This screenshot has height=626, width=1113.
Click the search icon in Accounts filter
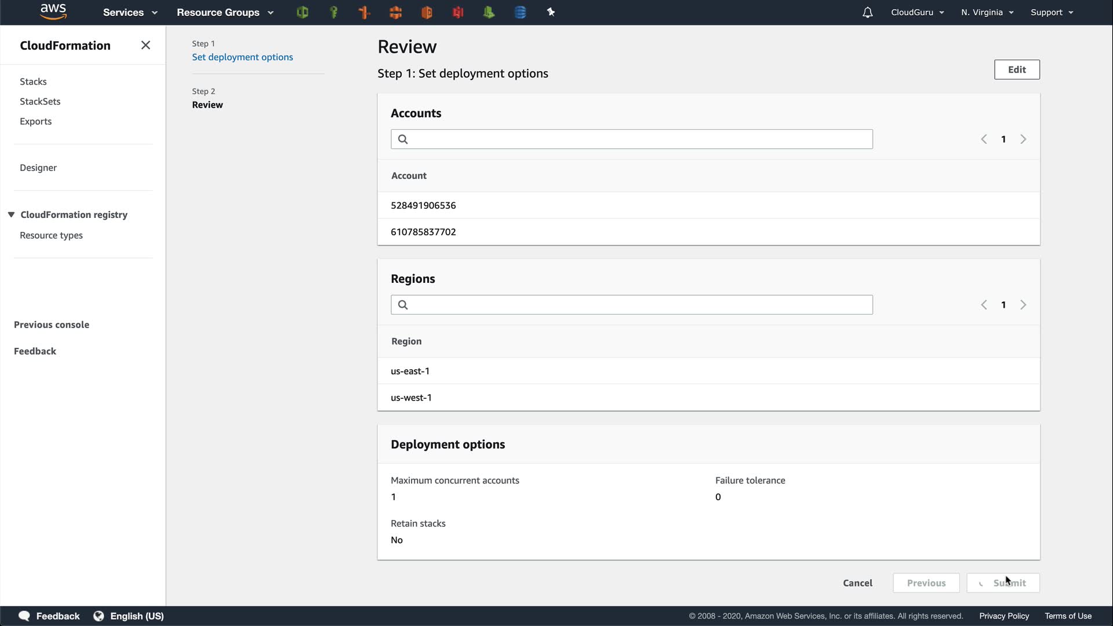(403, 139)
